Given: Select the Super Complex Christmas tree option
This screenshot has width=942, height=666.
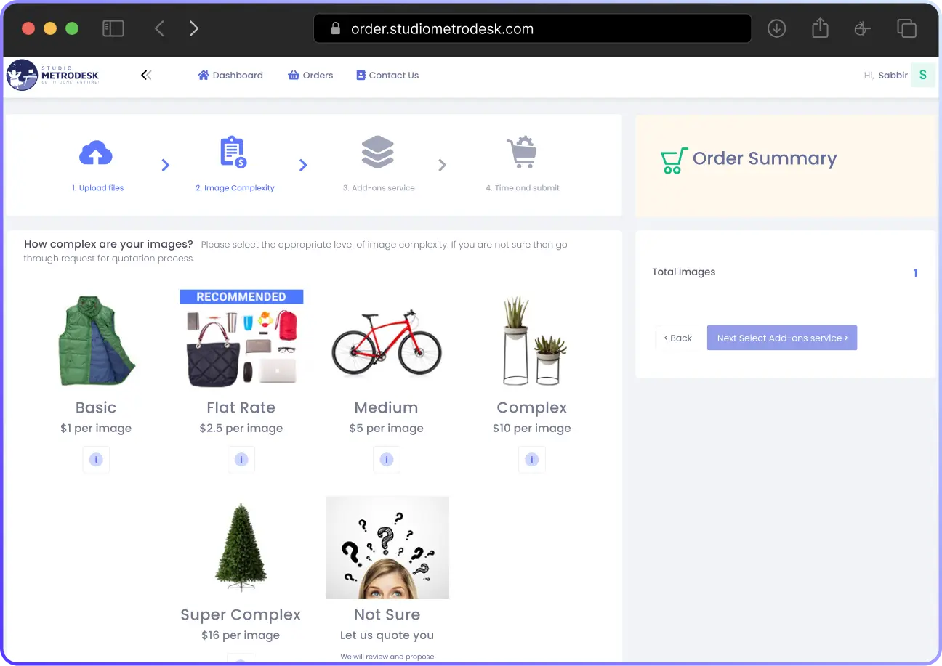Looking at the screenshot, I should 241,548.
